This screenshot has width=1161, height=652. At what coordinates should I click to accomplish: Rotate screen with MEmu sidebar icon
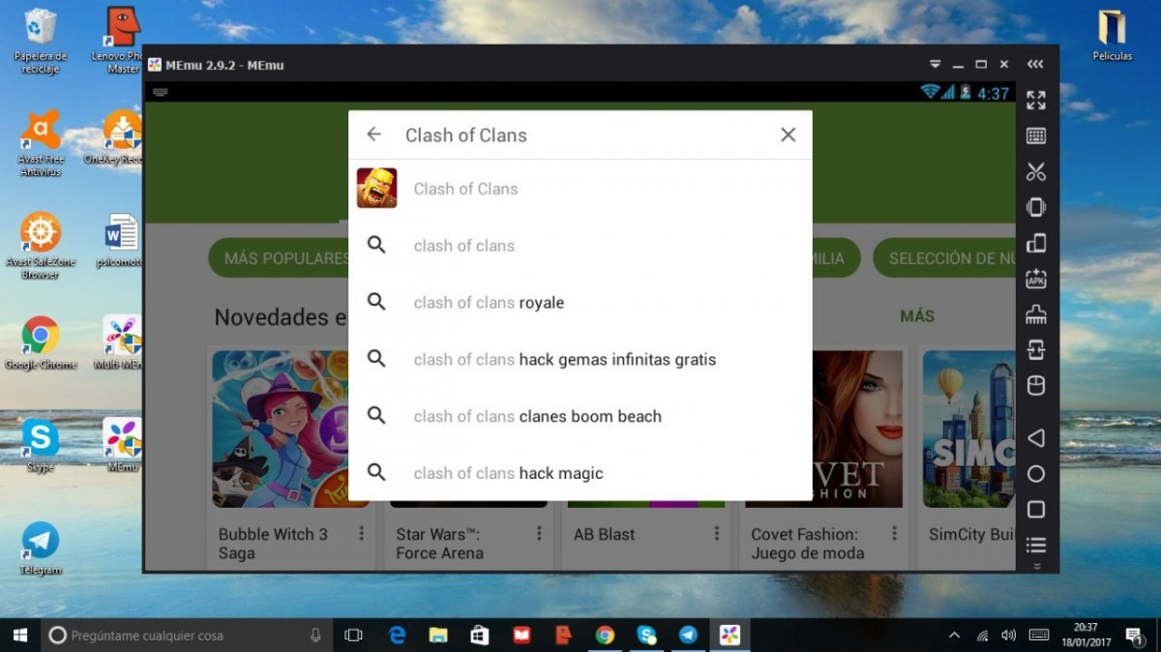(1036, 243)
